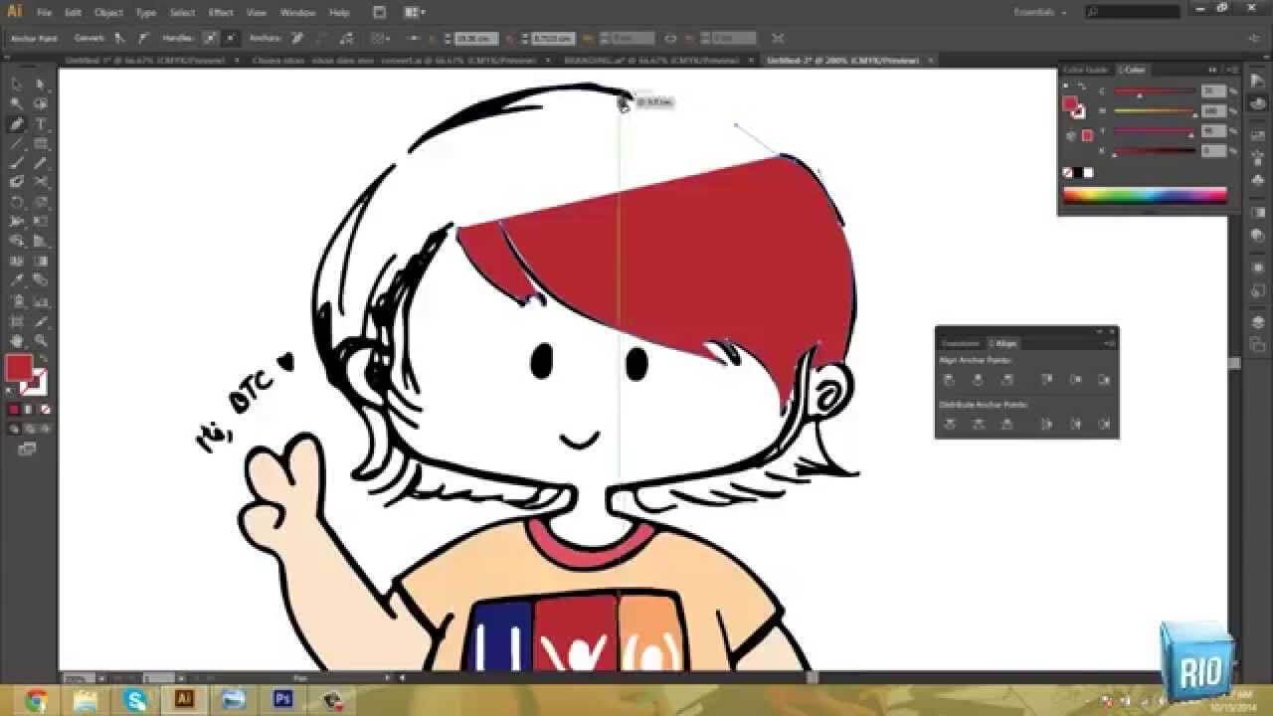This screenshot has height=716, width=1273.
Task: Select the Direct Selection tool
Action: 41,85
